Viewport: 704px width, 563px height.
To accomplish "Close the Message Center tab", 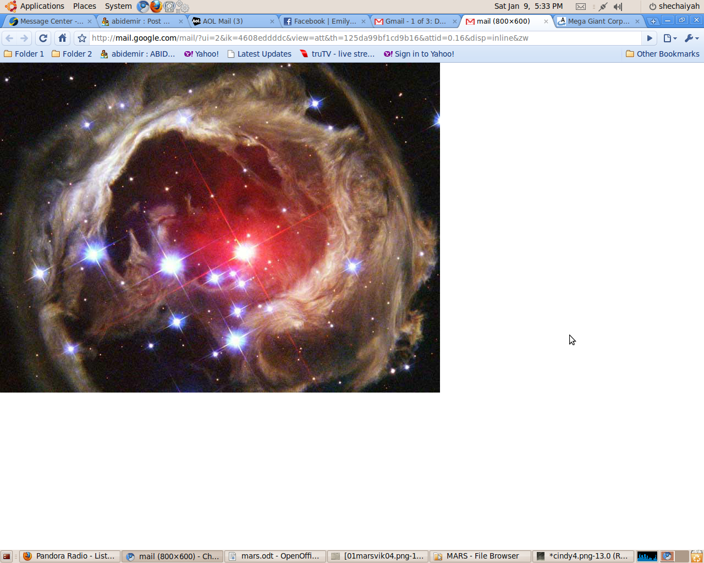I will [x=89, y=21].
